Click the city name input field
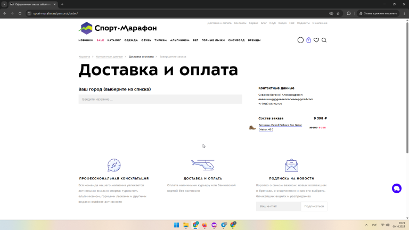This screenshot has width=409, height=230. click(x=160, y=100)
